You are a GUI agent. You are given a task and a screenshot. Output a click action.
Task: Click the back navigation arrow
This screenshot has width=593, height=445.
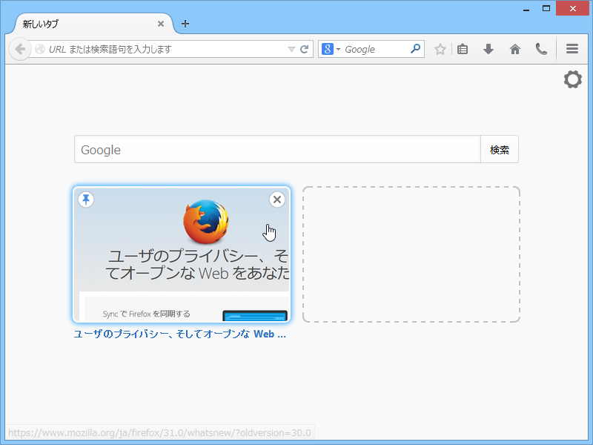(x=19, y=49)
